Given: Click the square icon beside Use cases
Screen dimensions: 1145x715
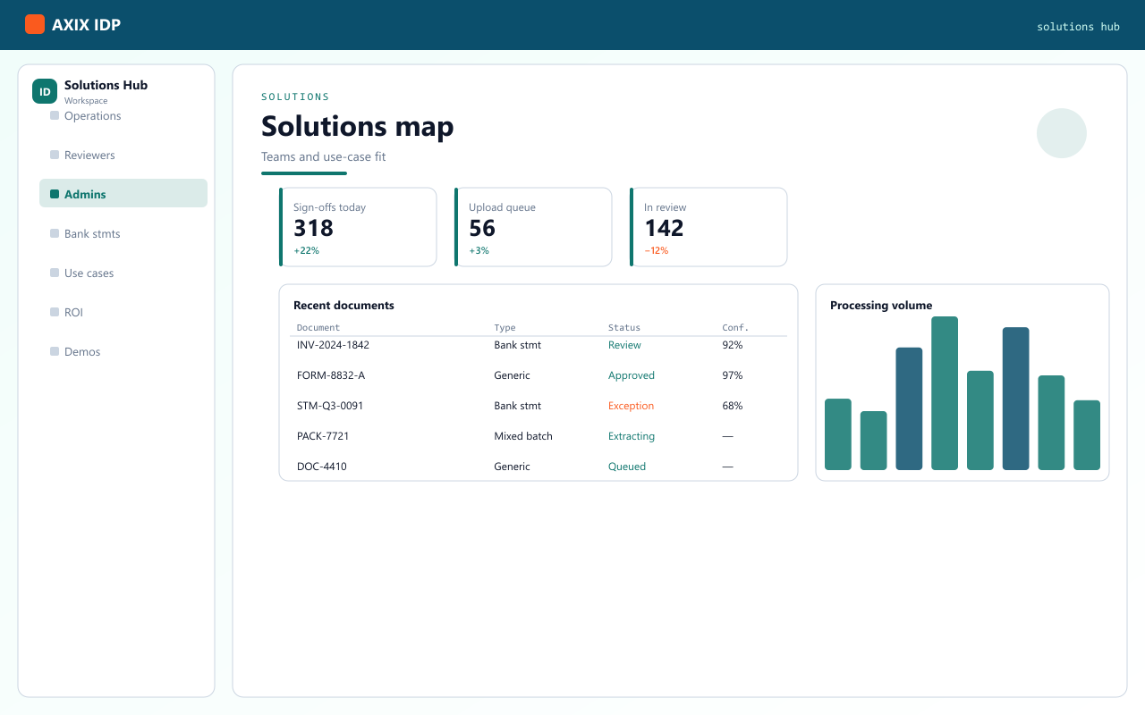Looking at the screenshot, I should pos(55,273).
